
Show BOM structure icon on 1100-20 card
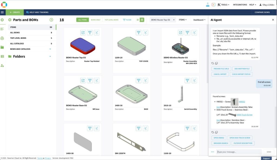pos(139,33)
